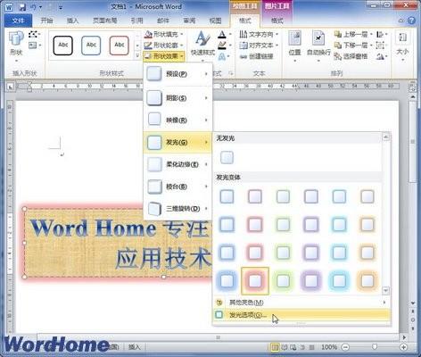Open the 棱台(B) bevel submenu
Image resolution: width=421 pixels, height=357 pixels.
[x=177, y=187]
